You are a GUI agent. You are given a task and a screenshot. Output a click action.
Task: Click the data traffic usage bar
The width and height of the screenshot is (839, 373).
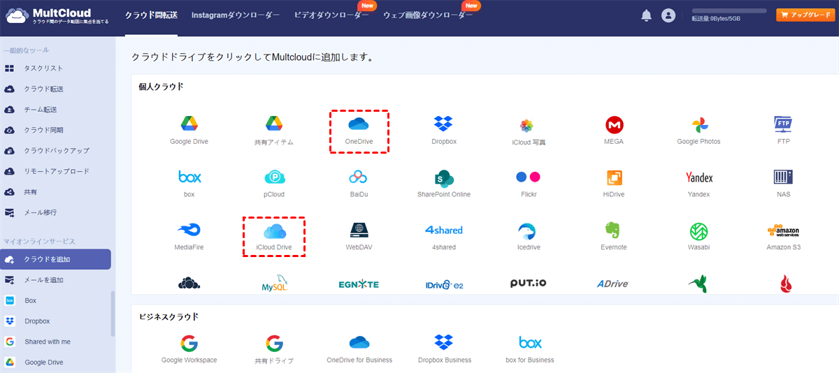[x=729, y=12]
